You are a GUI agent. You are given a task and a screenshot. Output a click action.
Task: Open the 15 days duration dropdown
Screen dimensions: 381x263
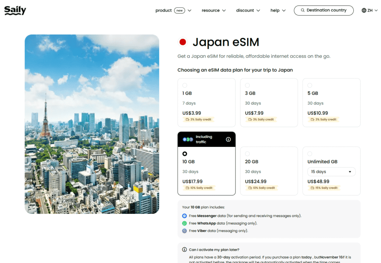pos(331,171)
